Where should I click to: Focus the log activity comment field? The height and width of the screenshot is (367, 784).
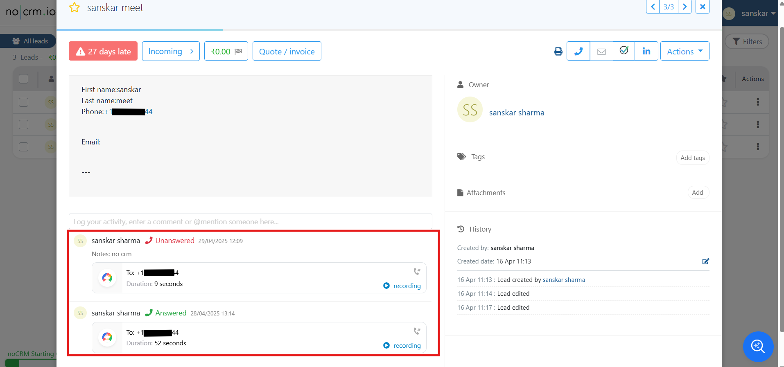pyautogui.click(x=251, y=221)
